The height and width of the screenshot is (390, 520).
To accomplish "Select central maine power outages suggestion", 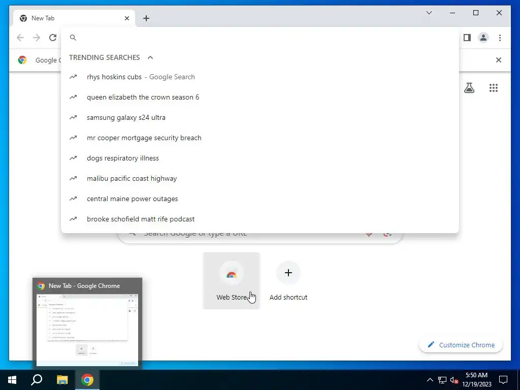I will tap(260, 199).
